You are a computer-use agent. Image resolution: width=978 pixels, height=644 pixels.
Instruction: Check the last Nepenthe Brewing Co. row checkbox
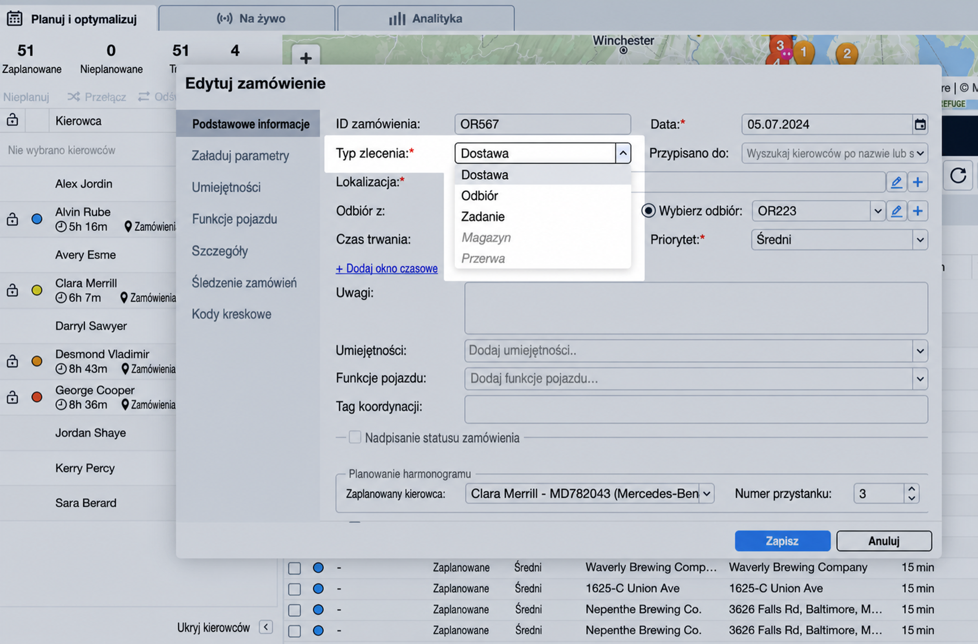click(294, 631)
